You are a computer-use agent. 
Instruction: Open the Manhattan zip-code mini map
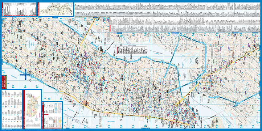pos(56,9)
